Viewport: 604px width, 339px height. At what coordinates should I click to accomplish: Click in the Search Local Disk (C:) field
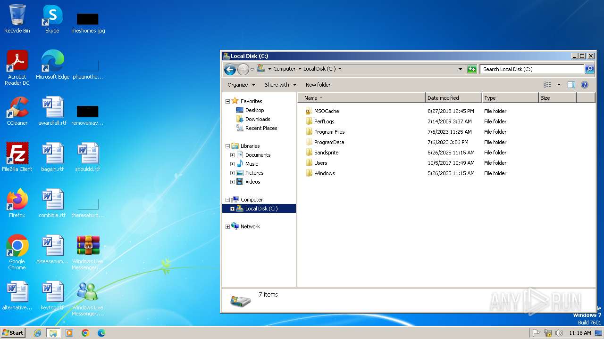coord(532,69)
